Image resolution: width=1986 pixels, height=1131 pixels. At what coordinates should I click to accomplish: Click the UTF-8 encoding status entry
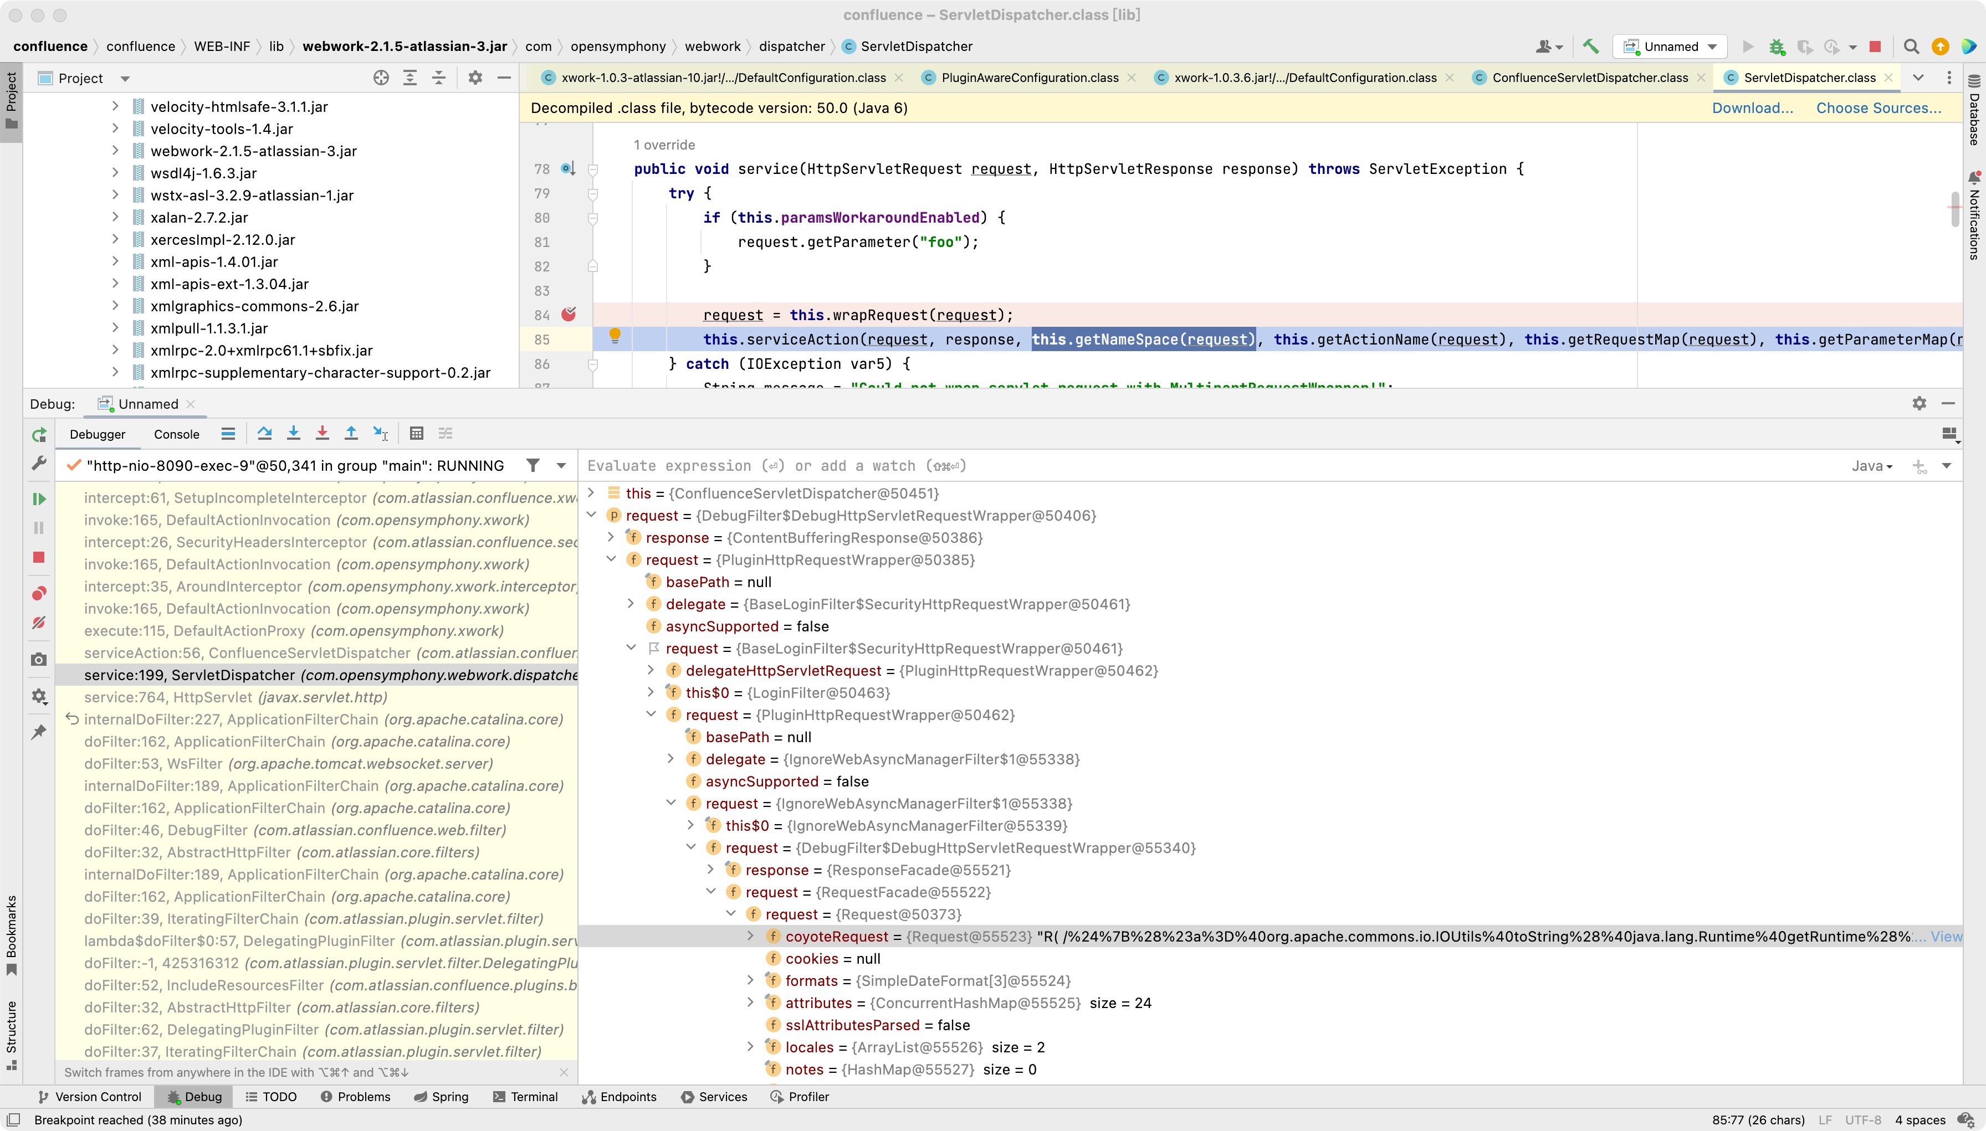tap(1862, 1119)
